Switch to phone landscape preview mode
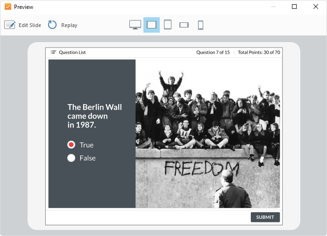Image resolution: width=327 pixels, height=236 pixels. [x=184, y=25]
